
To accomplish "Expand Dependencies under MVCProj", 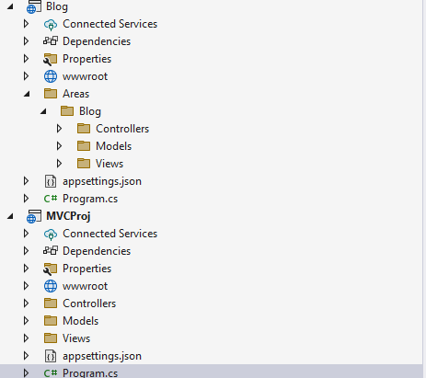I will tap(27, 251).
